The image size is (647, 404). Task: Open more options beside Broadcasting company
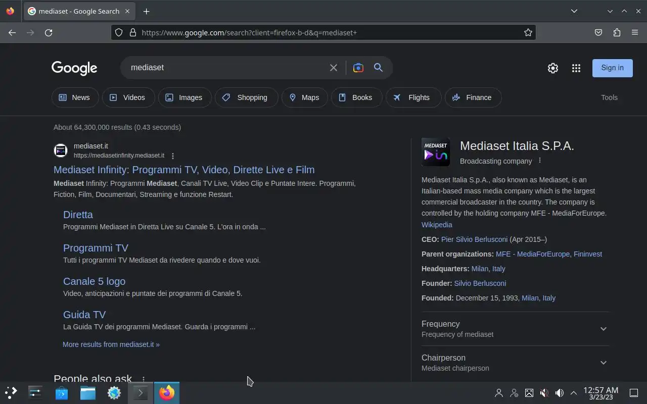tap(540, 161)
